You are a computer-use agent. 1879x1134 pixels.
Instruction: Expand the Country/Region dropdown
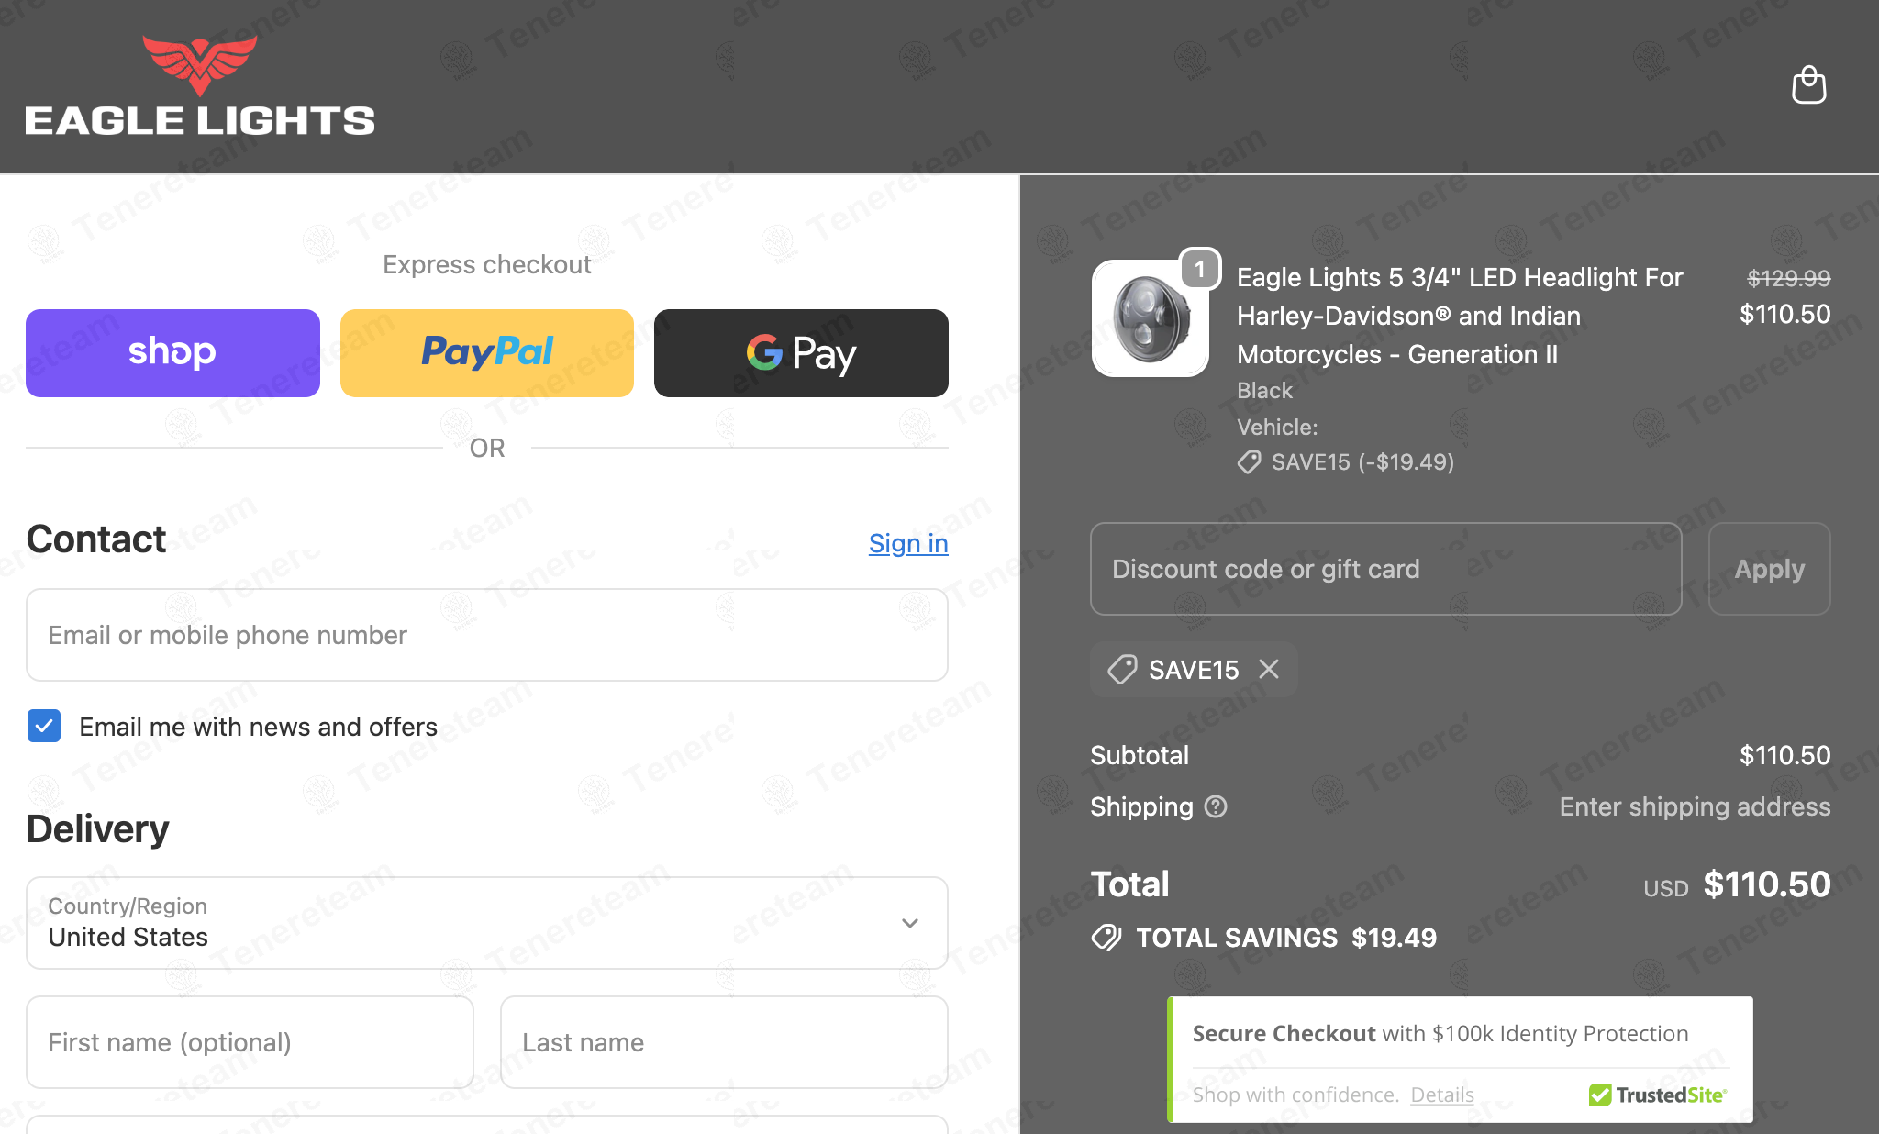486,923
